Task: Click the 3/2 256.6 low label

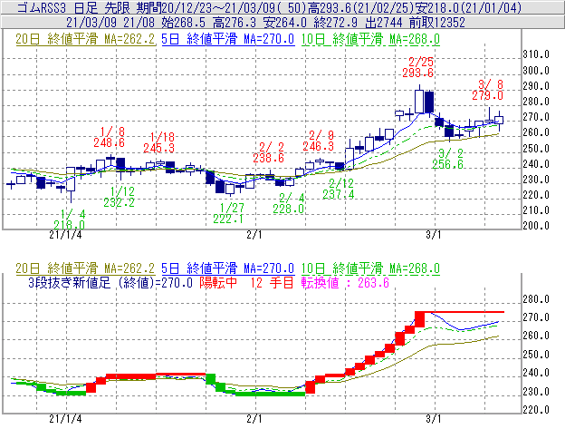Action: pos(447,159)
